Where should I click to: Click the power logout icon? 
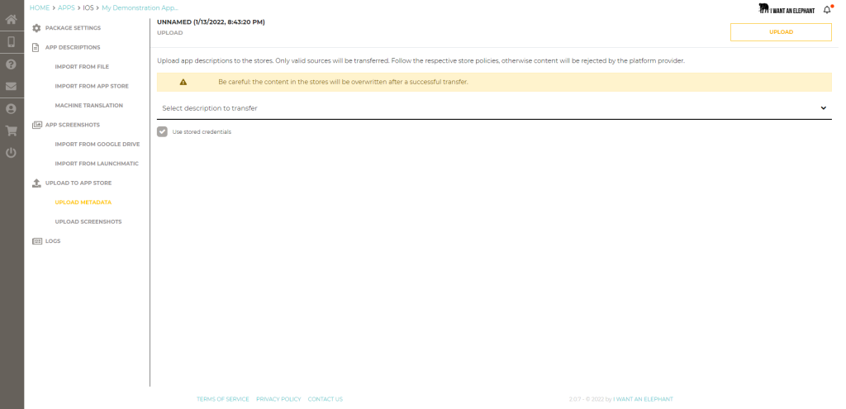coord(12,153)
